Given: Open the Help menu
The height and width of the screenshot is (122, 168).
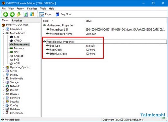Looking at the screenshot, I should coord(51,9).
